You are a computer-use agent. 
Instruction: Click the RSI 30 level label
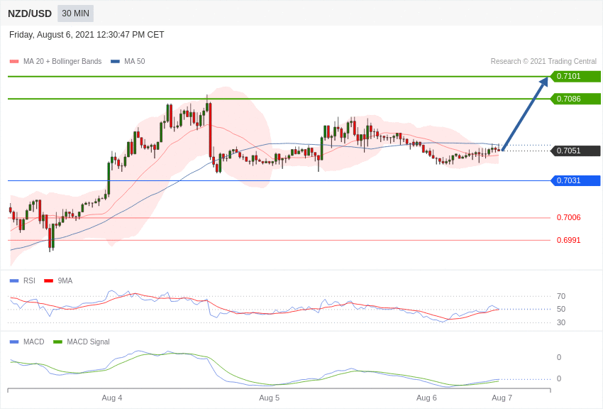pos(561,322)
